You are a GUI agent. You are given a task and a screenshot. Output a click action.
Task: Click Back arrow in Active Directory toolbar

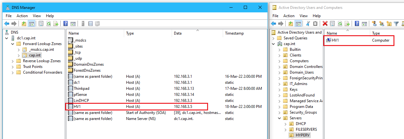(273, 23)
